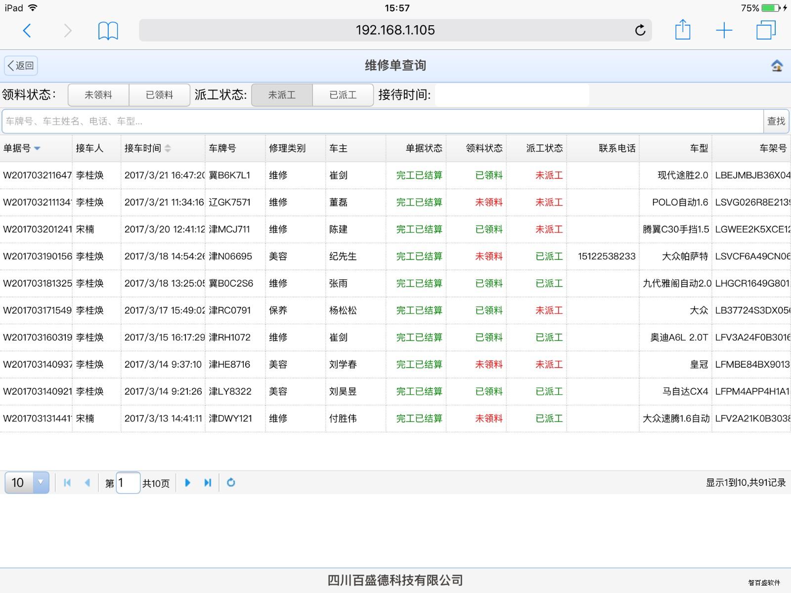Select plate number 津LY8322
Image resolution: width=791 pixels, height=593 pixels.
point(230,391)
